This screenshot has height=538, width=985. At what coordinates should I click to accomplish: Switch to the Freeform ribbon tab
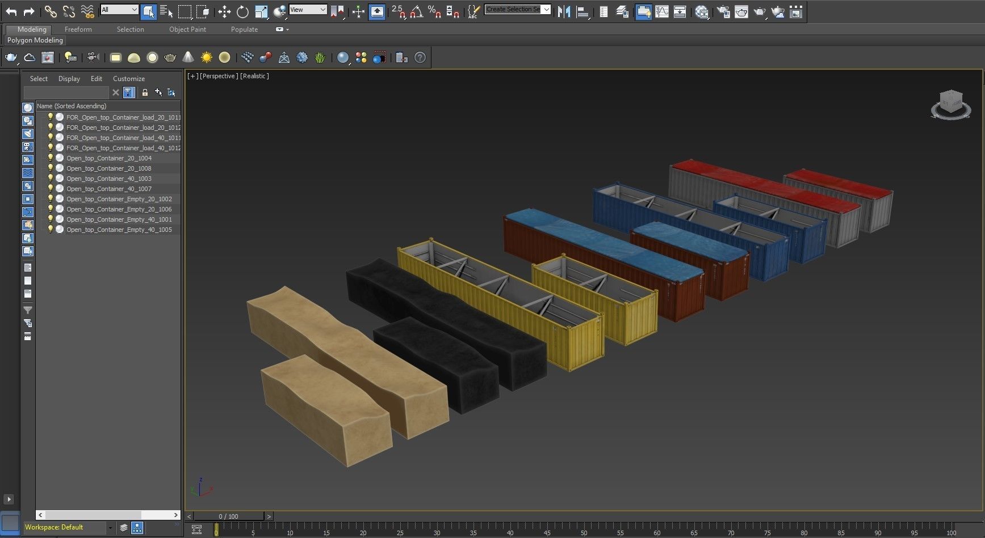[78, 29]
